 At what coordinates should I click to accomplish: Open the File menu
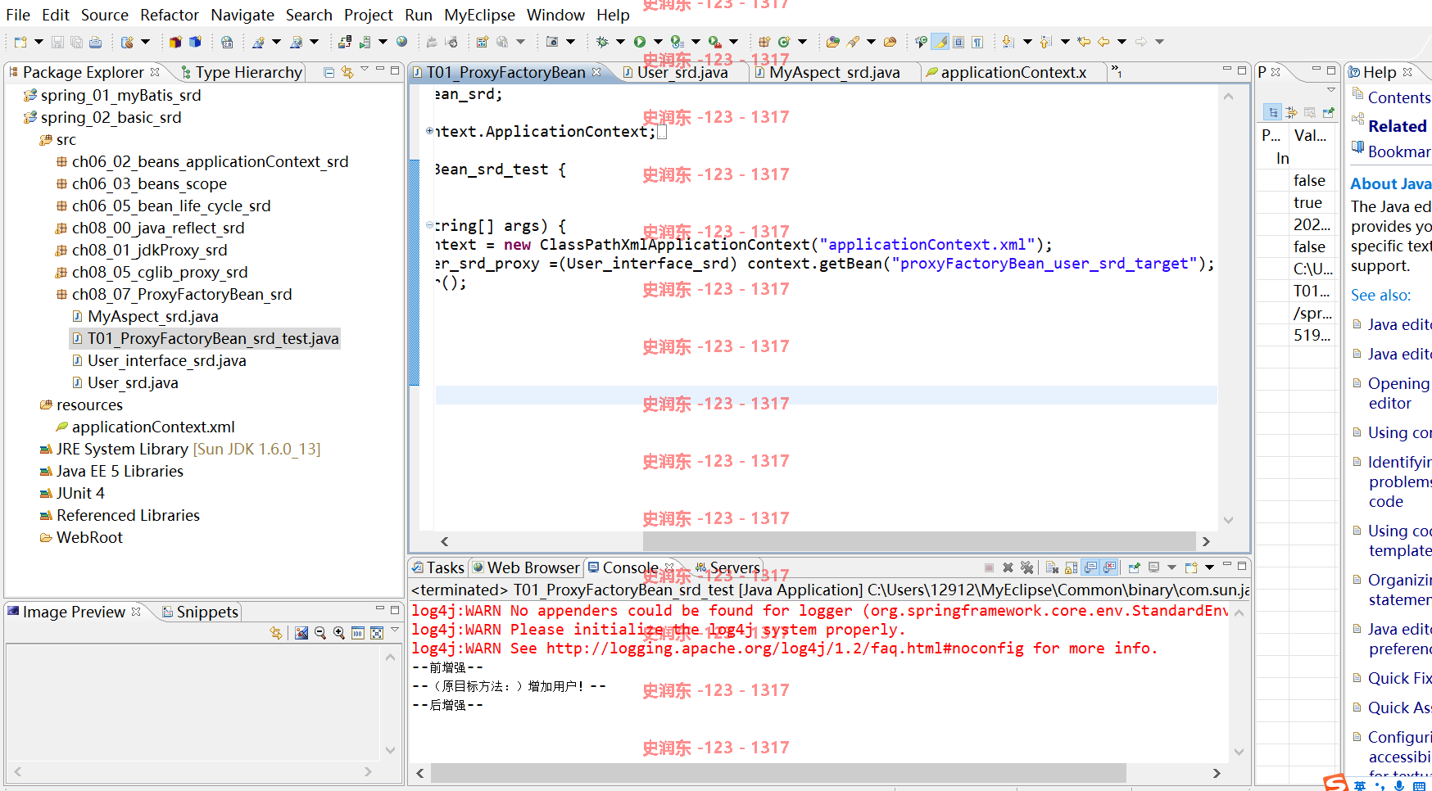click(x=18, y=15)
